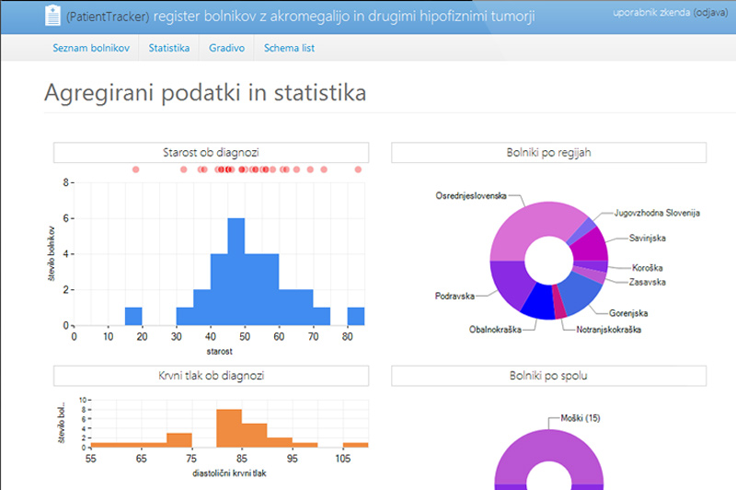Click the Agregirani podatki in statistika heading
This screenshot has width=736, height=490.
(205, 92)
